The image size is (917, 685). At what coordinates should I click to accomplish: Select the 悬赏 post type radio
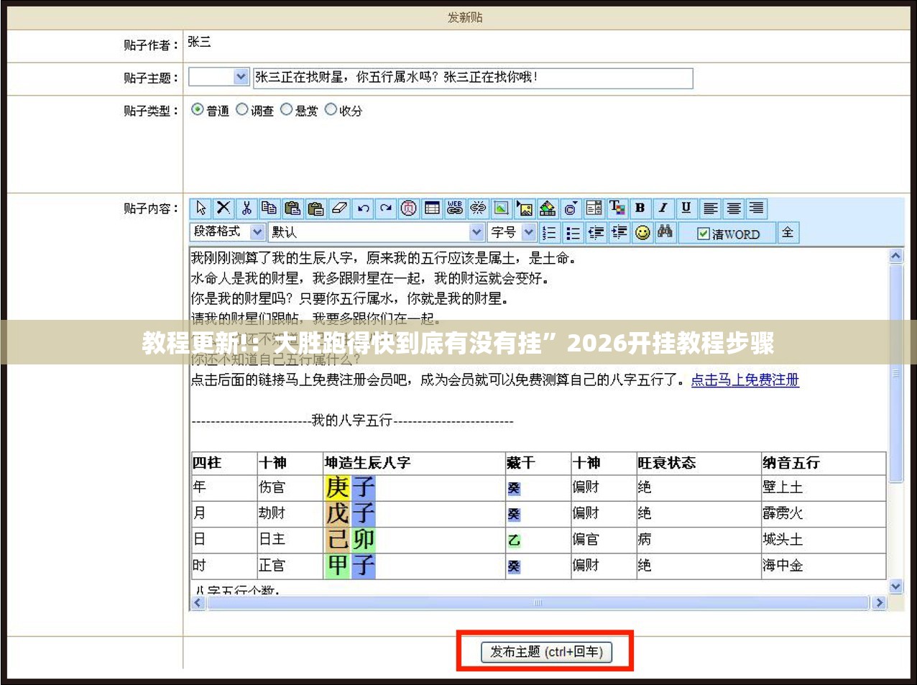[x=287, y=109]
